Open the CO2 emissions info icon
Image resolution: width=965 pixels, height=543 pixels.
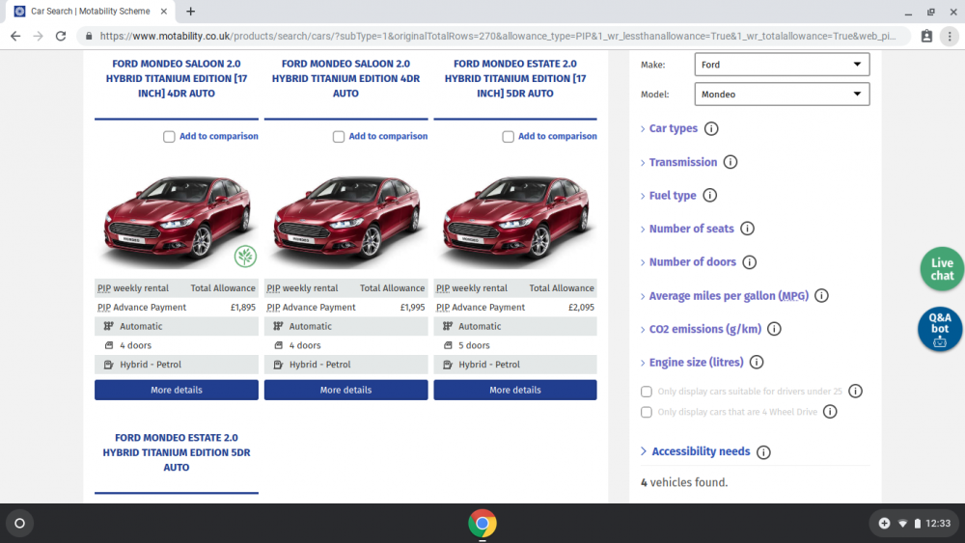click(x=774, y=329)
